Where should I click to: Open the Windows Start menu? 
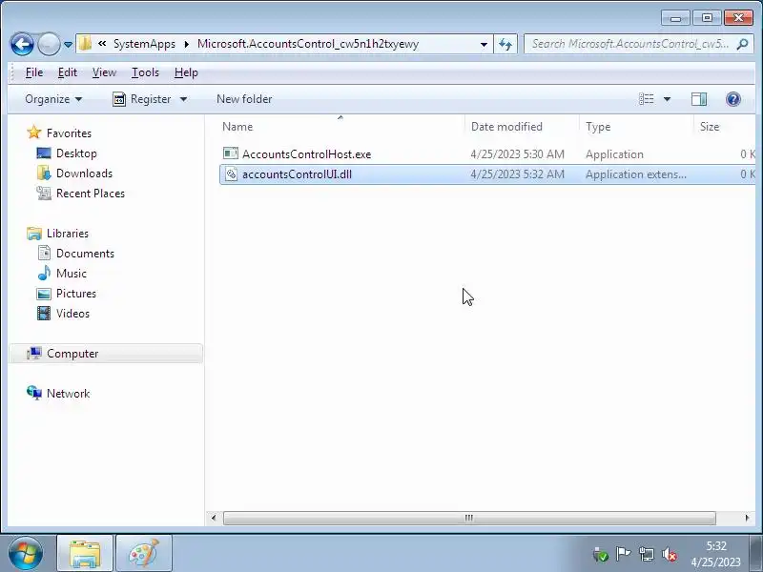(25, 554)
